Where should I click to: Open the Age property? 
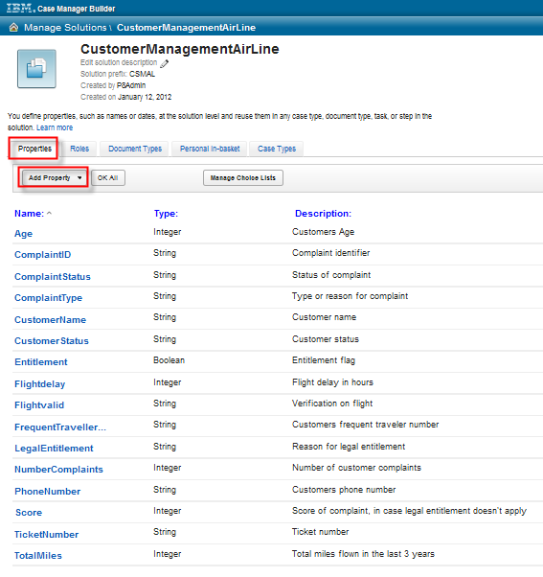click(24, 234)
